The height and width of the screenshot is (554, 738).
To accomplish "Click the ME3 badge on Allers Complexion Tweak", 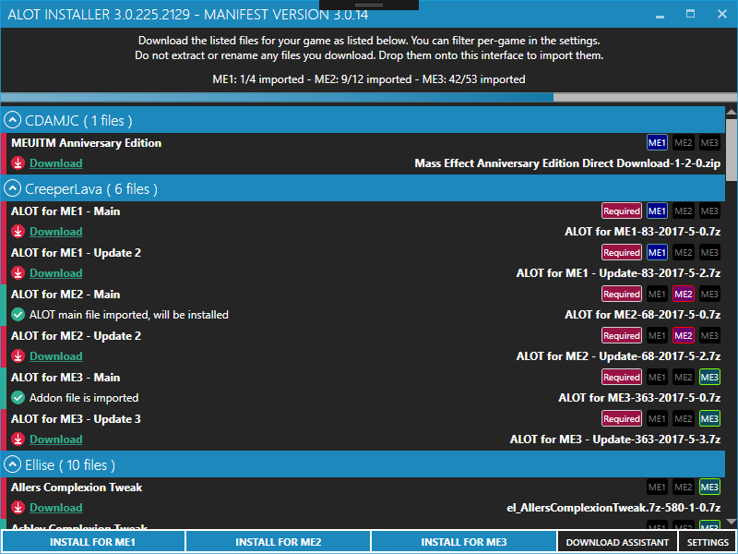I will click(x=709, y=488).
